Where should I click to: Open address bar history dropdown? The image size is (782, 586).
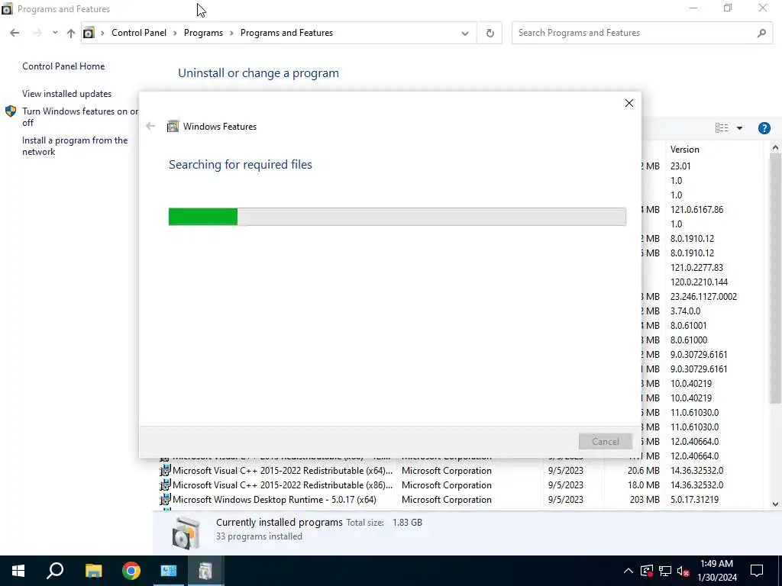[465, 33]
